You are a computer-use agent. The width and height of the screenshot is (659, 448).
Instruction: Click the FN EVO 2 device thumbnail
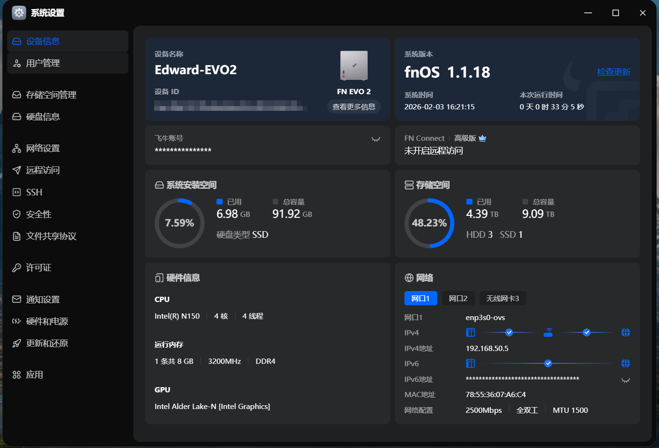click(x=354, y=66)
